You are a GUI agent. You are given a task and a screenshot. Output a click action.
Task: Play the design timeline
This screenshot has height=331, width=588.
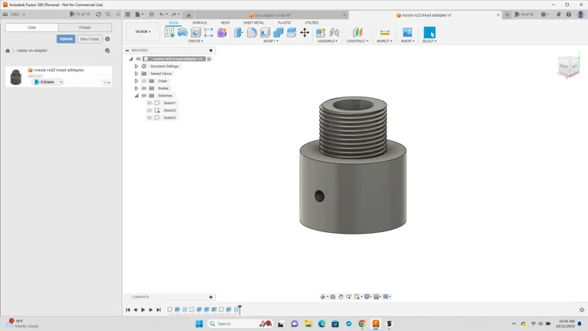(143, 310)
